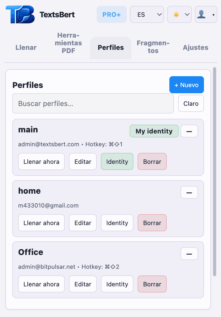Collapse the Office profile card
Image resolution: width=221 pixels, height=317 pixels.
(x=189, y=254)
